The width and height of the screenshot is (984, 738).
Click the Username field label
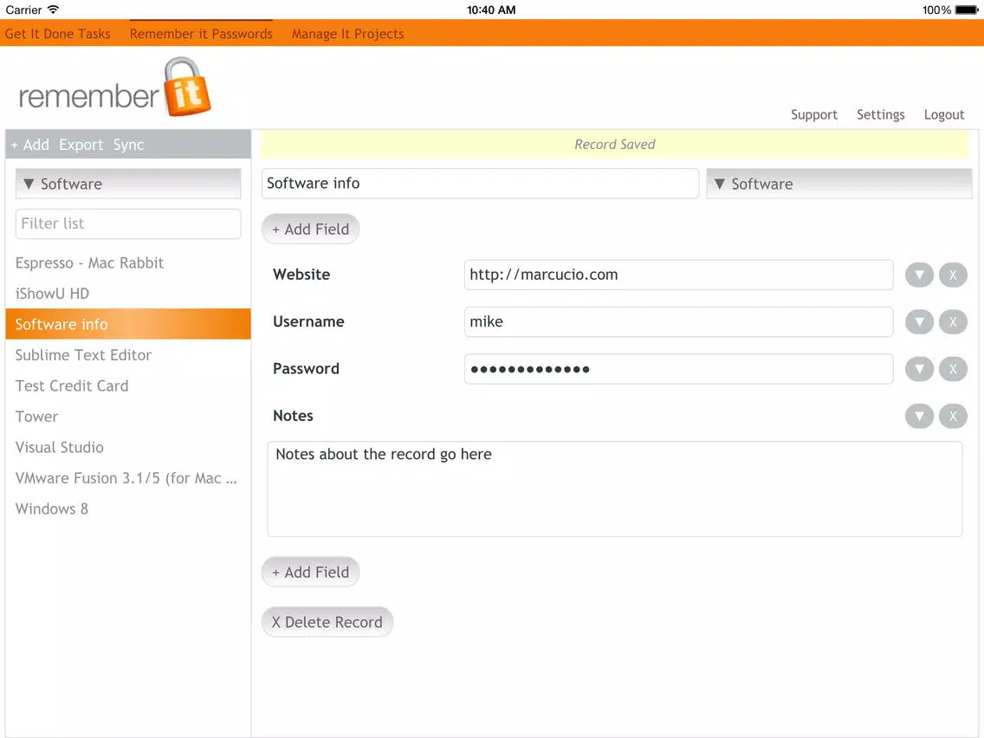(308, 322)
